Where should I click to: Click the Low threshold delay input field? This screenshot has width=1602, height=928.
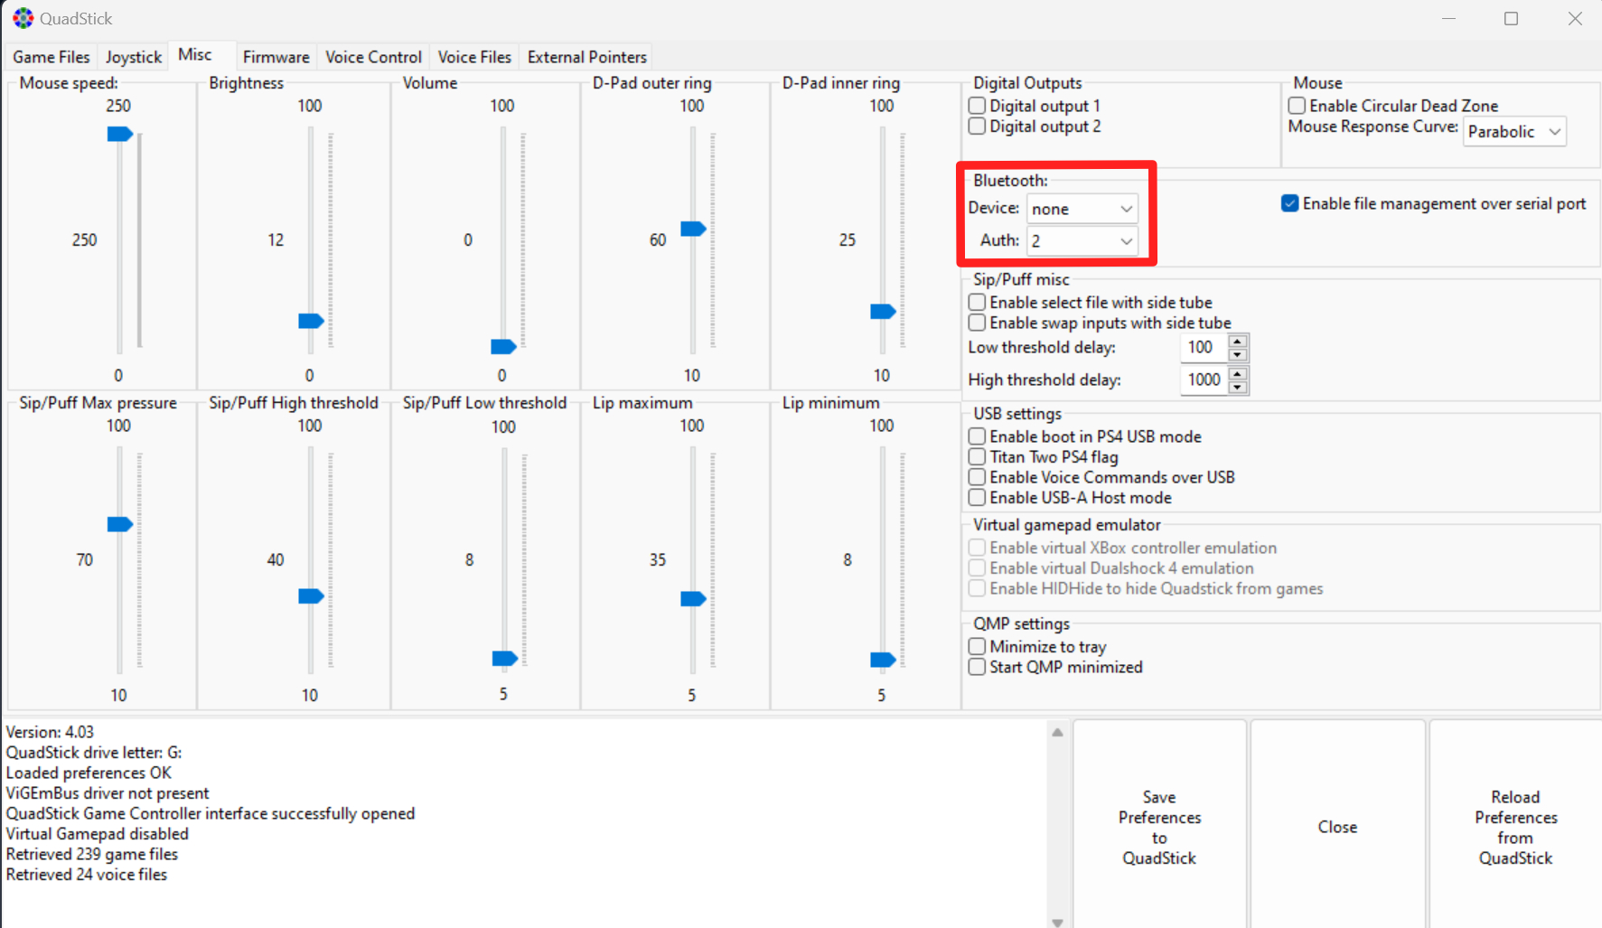pos(1202,348)
